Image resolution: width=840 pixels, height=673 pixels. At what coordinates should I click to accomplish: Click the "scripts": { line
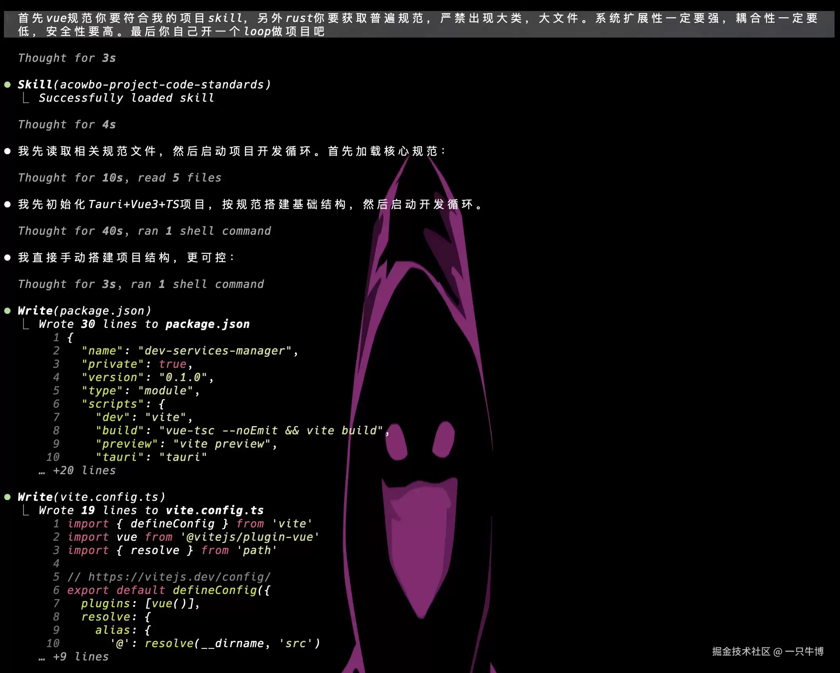pos(123,404)
